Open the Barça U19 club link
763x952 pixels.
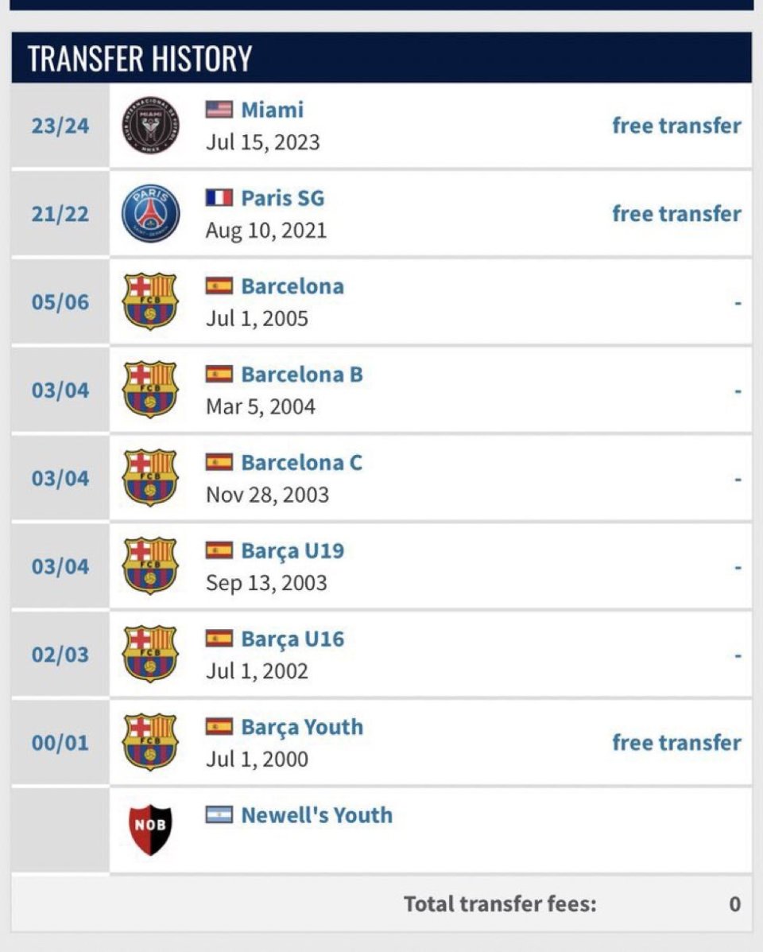click(292, 550)
